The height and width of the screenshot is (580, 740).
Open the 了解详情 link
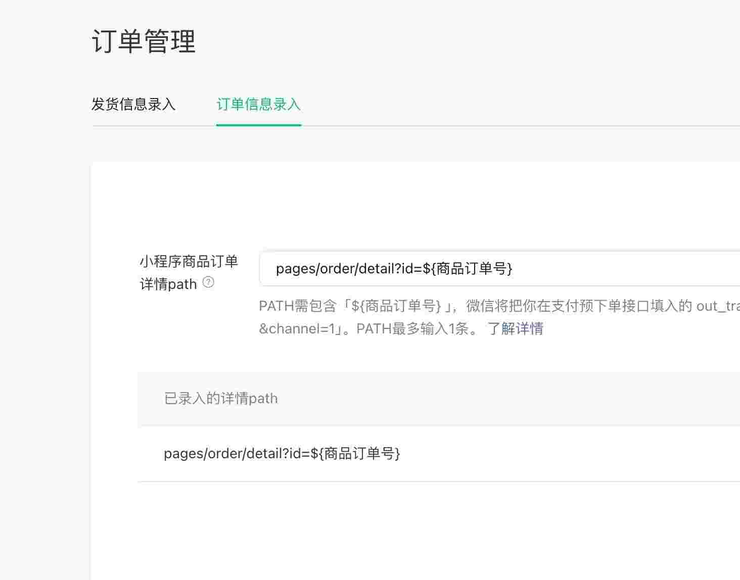coord(515,328)
